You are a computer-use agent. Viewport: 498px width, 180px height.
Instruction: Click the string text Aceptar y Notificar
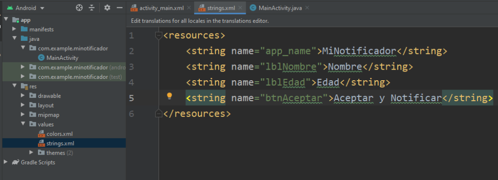click(x=388, y=98)
